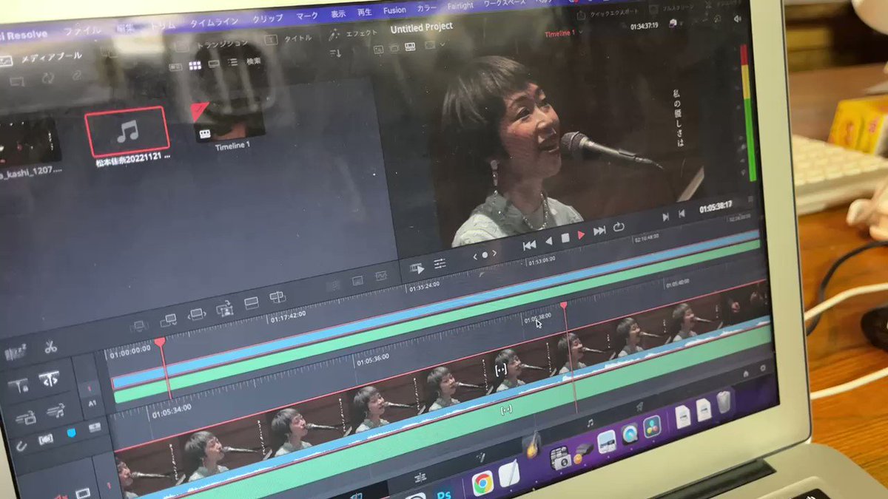This screenshot has width=888, height=499.
Task: Click the 検索 search button
Action: point(253,61)
